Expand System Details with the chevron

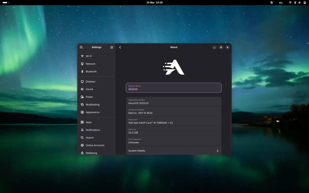217,151
